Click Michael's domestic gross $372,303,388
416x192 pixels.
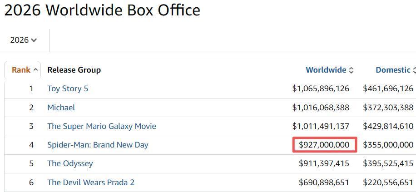pos(388,108)
